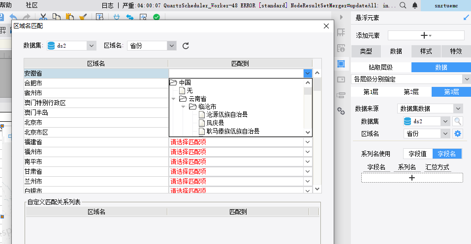471x244 pixels.
Task: Open the 样式 tab
Action: point(426,51)
